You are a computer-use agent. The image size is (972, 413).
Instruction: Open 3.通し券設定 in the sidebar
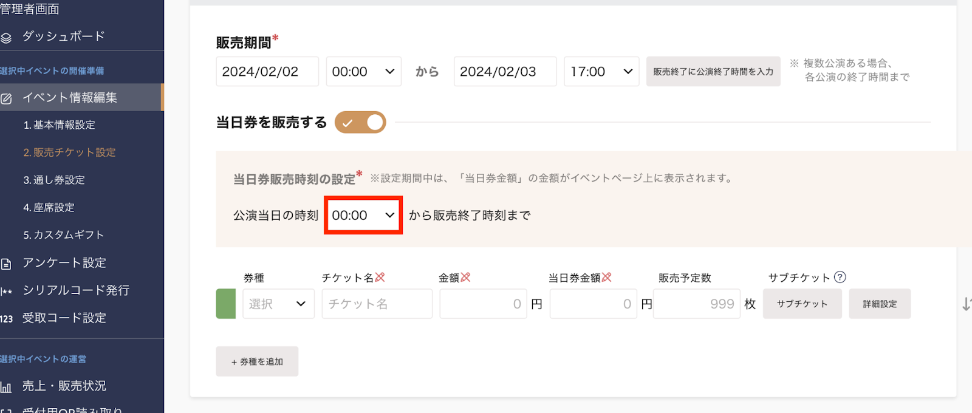pos(54,180)
